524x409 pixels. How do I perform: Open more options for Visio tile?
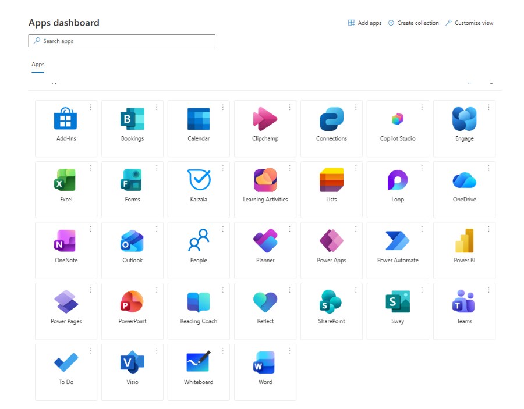157,351
